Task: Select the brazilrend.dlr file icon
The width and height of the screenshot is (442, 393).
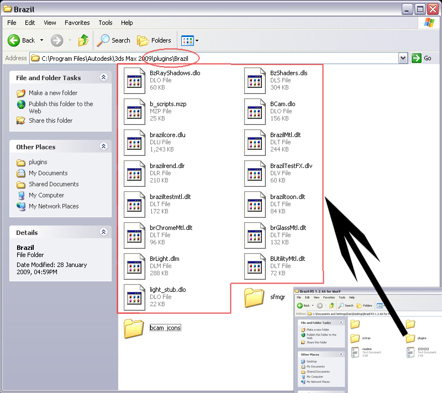Action: pyautogui.click(x=134, y=174)
